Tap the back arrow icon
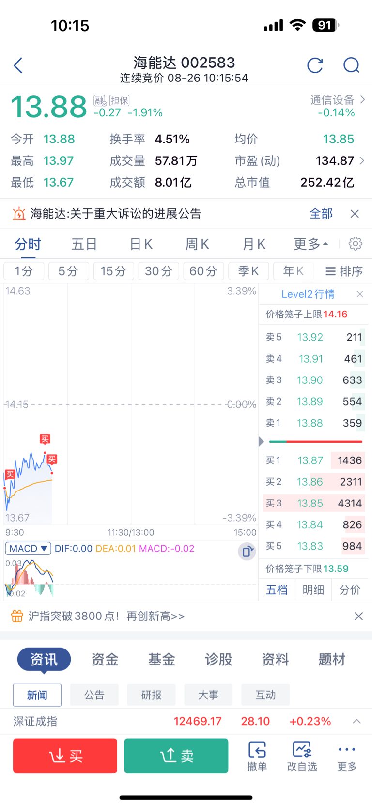372x807 pixels. (18, 65)
